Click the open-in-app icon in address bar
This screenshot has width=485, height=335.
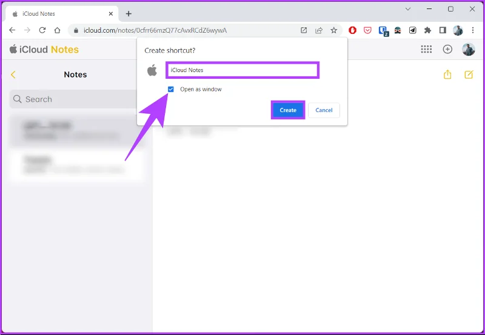pyautogui.click(x=304, y=30)
